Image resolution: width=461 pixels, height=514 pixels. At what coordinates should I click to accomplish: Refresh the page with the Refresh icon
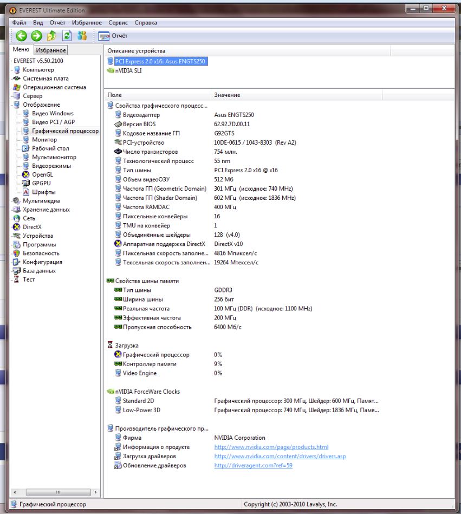pyautogui.click(x=67, y=36)
